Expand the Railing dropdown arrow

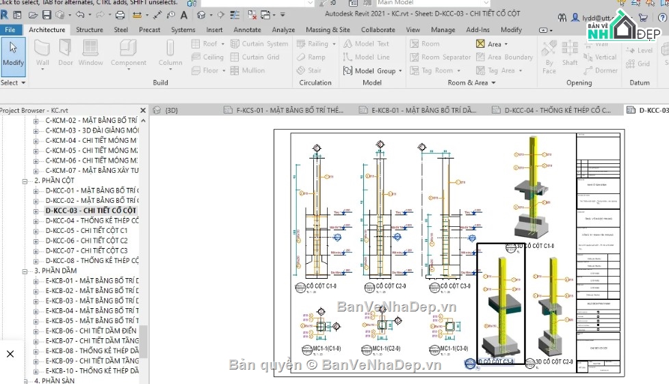pos(334,44)
